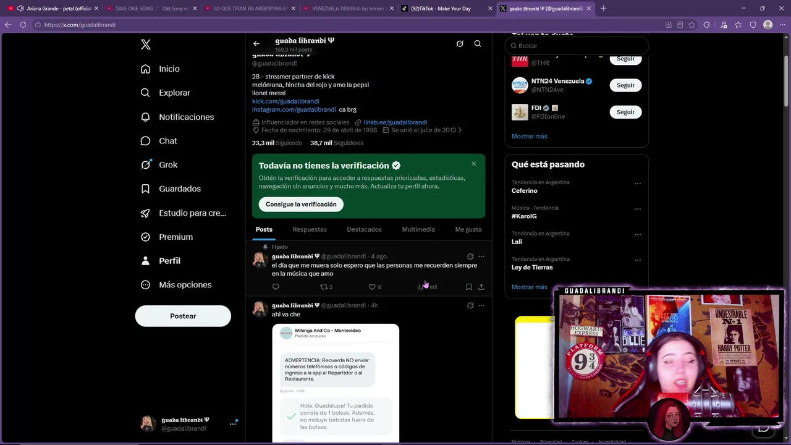791x445 pixels.
Task: Like the pinned post
Action: tap(374, 287)
